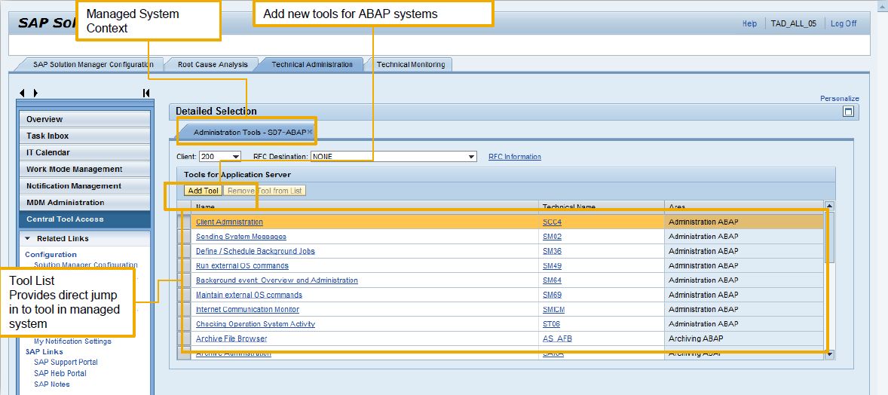Open Run external OS commands link
888x395 pixels.
242,266
